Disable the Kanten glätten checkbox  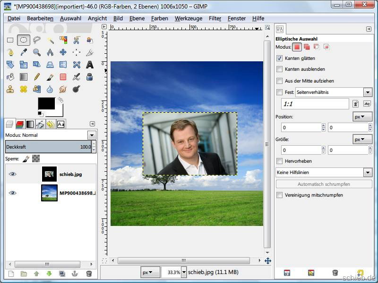(280, 58)
